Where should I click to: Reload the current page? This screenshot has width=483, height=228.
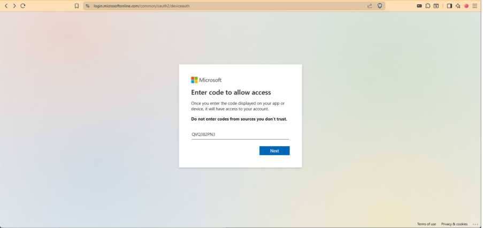[x=23, y=6]
